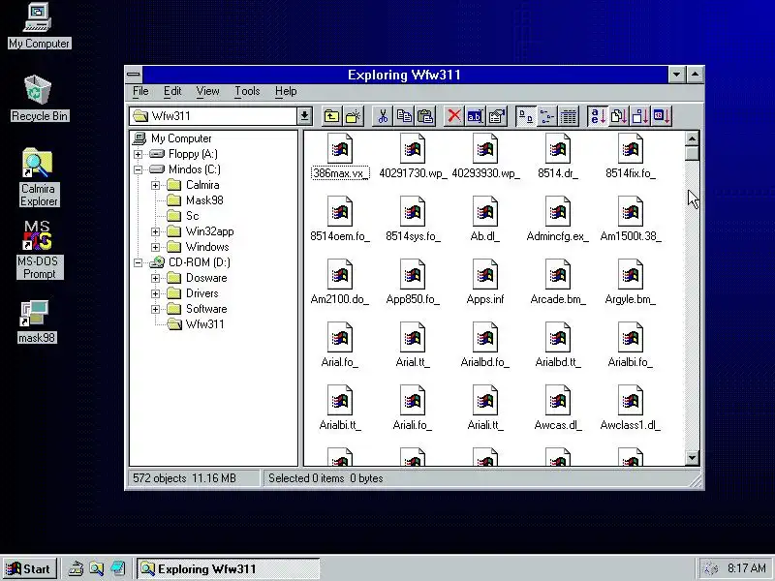This screenshot has width=775, height=581.
Task: Select the Sc folder in tree
Action: point(192,216)
